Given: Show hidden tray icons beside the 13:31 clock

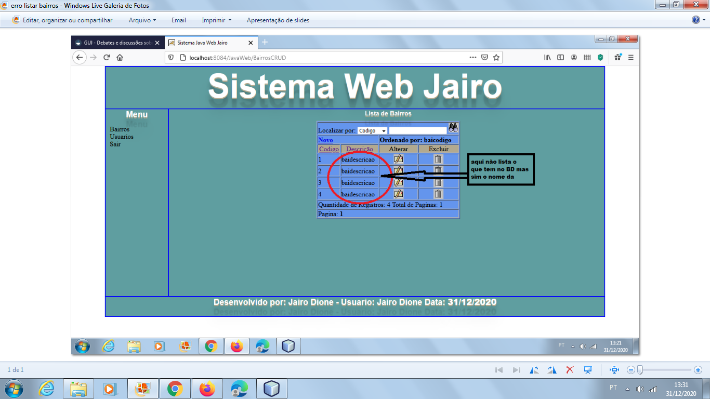Looking at the screenshot, I should [627, 389].
